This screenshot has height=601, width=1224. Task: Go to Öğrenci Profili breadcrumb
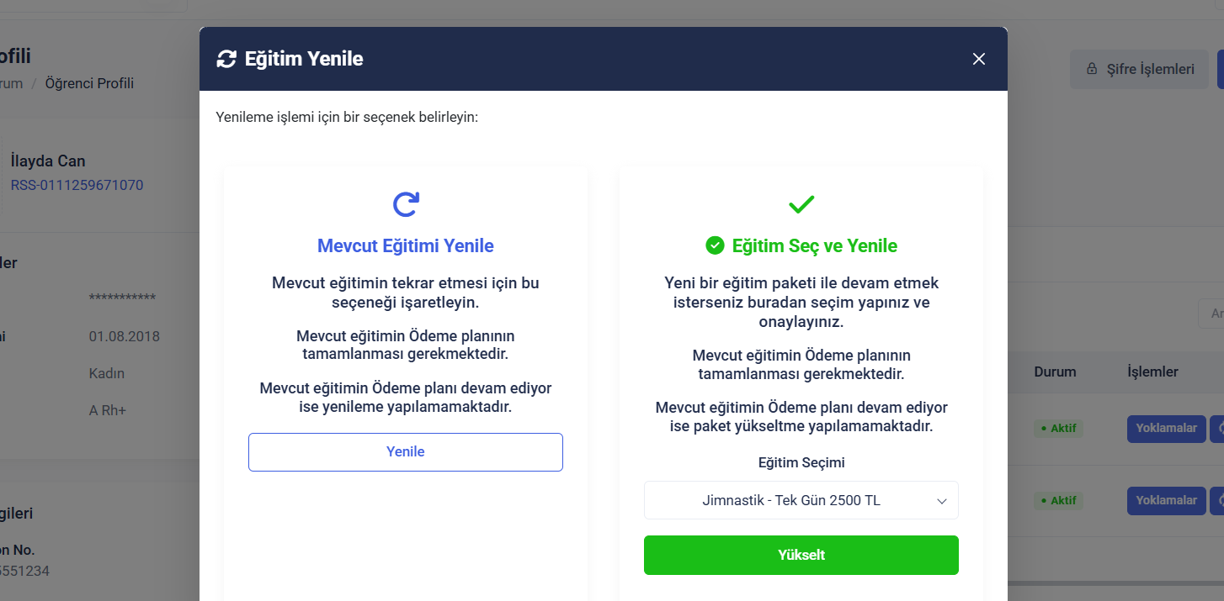tap(89, 83)
